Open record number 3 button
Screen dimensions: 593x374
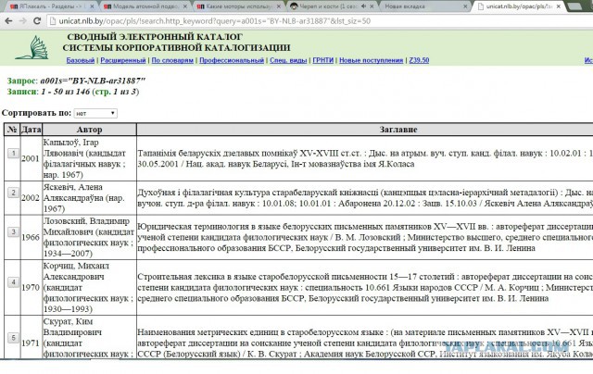[13, 232]
